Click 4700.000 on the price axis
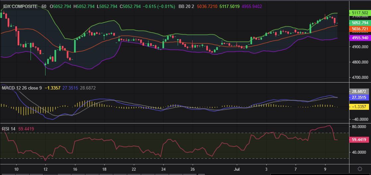The width and height of the screenshot is (371, 175). tap(360, 77)
